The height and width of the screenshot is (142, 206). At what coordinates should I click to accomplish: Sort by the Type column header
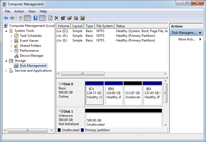click(x=90, y=26)
